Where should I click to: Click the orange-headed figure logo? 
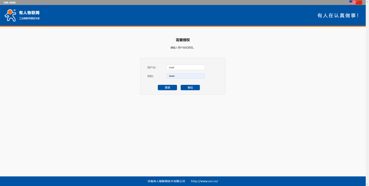tap(10, 15)
